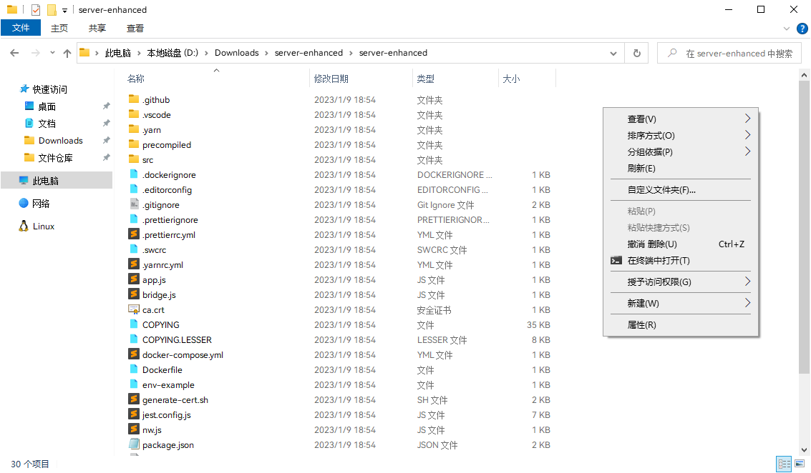
Task: Click the back navigation arrow
Action: [14, 53]
